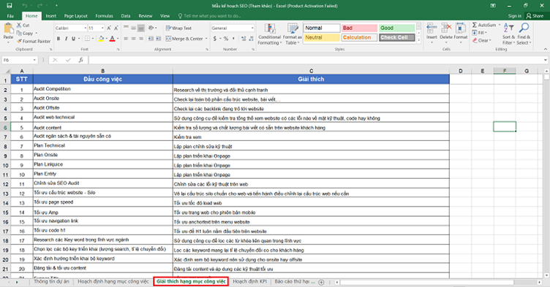
Task: Apply the Check Cell style
Action: pyautogui.click(x=397, y=37)
